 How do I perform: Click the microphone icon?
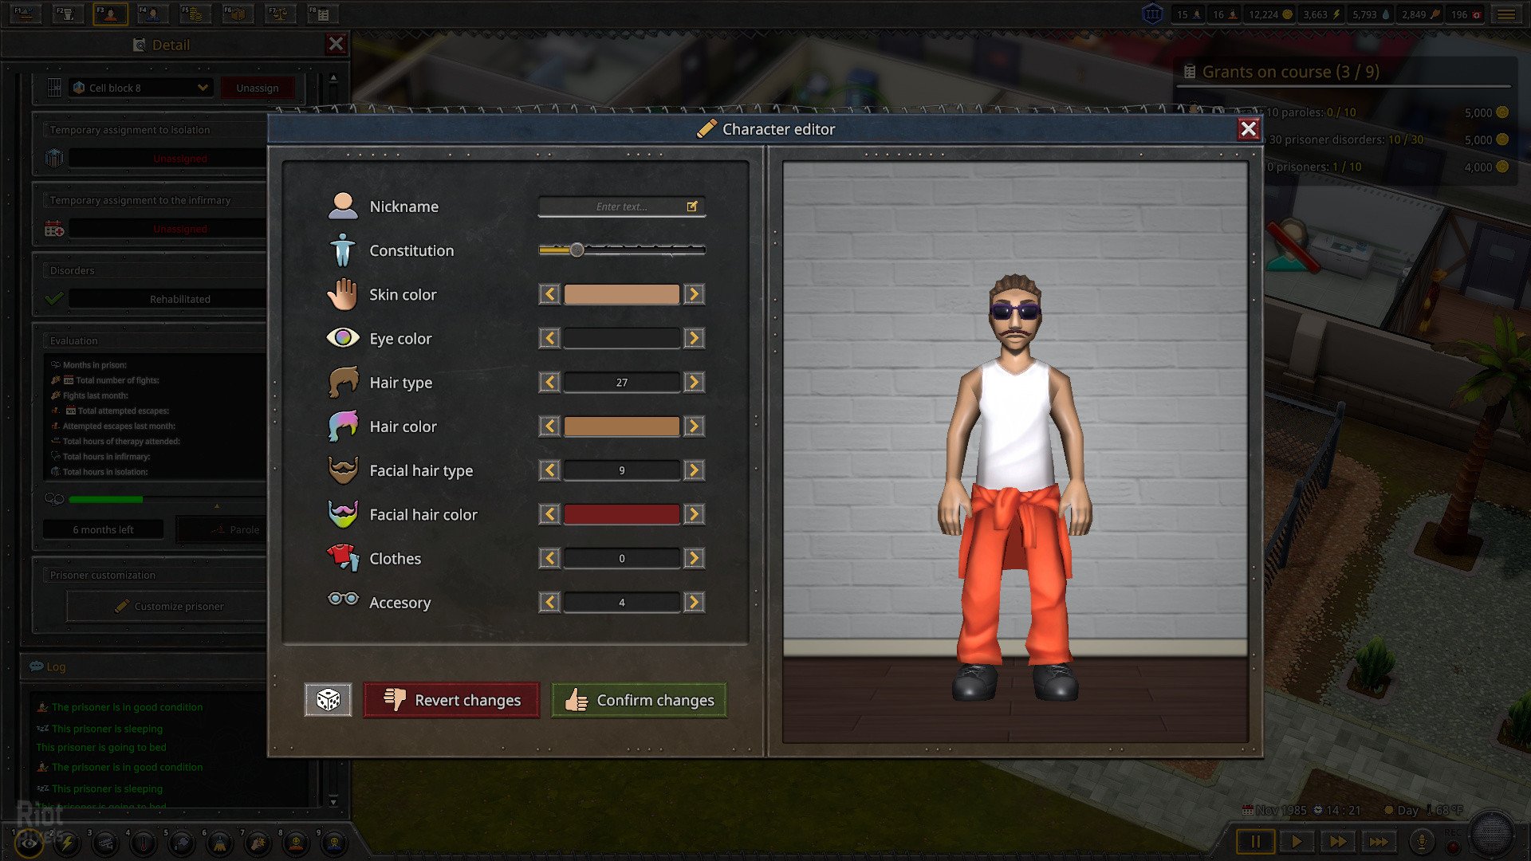pyautogui.click(x=1421, y=841)
